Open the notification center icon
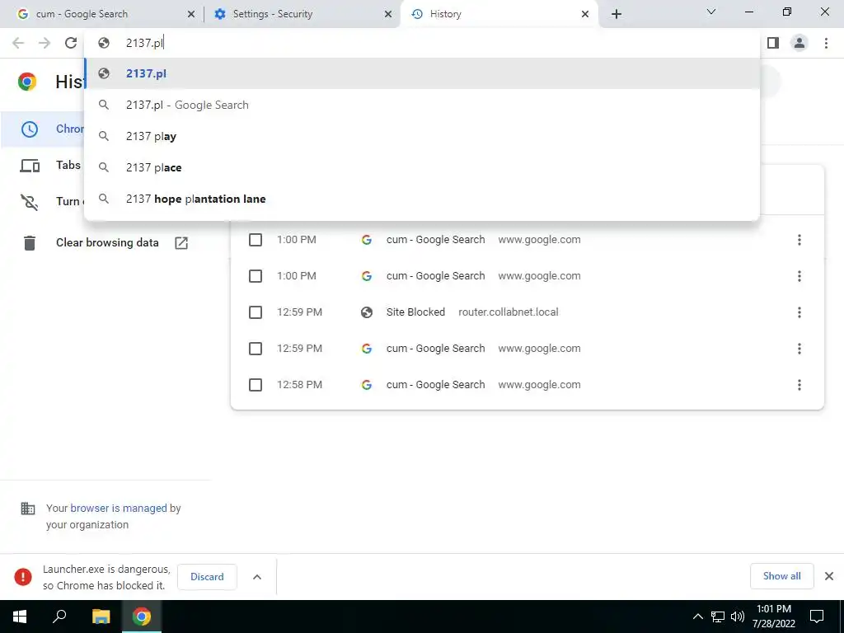This screenshot has height=633, width=844. [817, 617]
